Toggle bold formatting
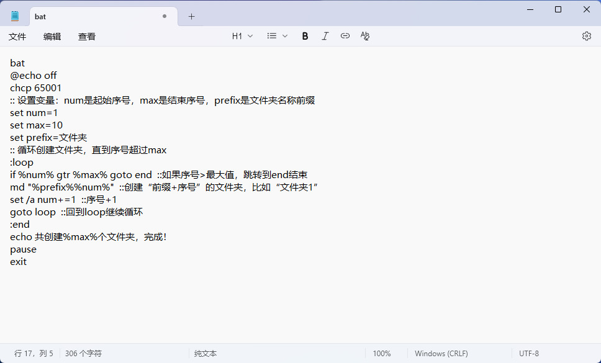This screenshot has width=601, height=363. click(305, 36)
